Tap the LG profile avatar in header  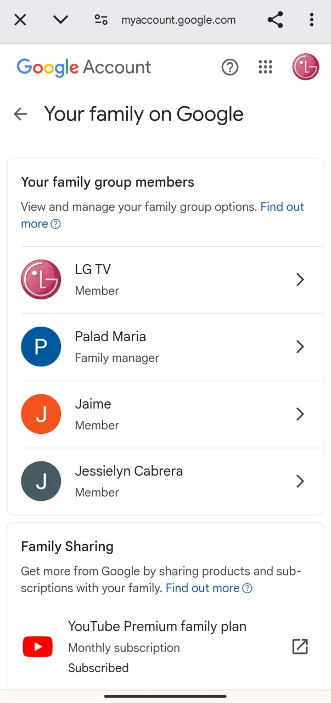click(x=306, y=68)
